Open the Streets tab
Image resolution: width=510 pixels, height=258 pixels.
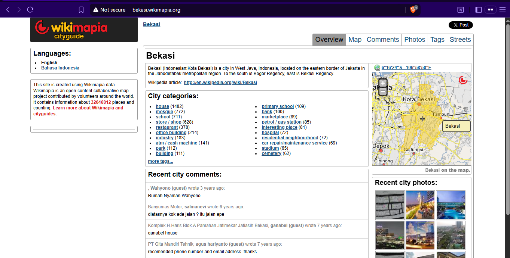click(460, 40)
